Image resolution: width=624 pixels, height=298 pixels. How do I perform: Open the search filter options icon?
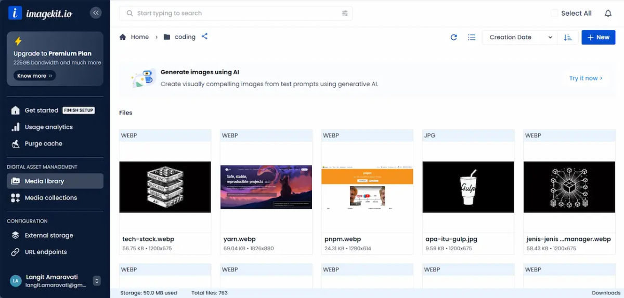(345, 13)
